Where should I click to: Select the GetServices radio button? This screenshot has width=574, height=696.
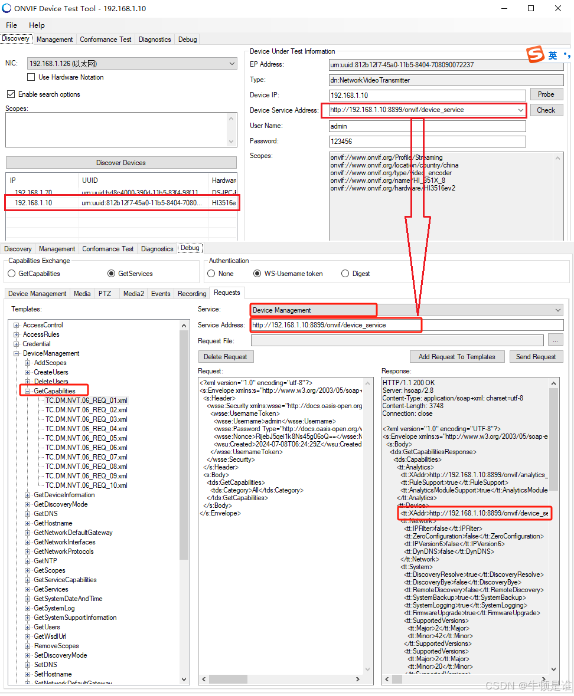(x=112, y=274)
